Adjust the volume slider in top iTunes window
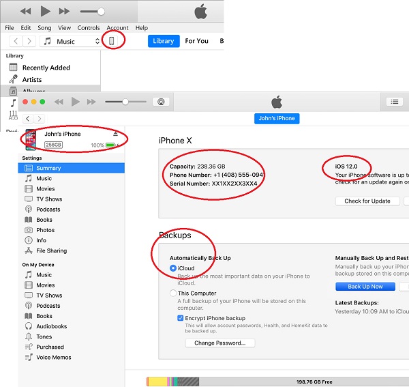 click(x=92, y=12)
